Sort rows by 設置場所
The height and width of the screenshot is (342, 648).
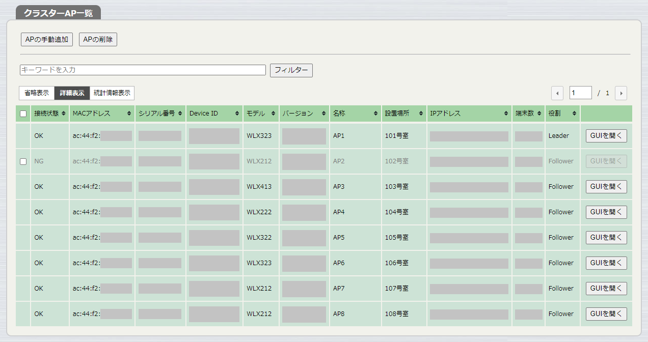[x=421, y=113]
